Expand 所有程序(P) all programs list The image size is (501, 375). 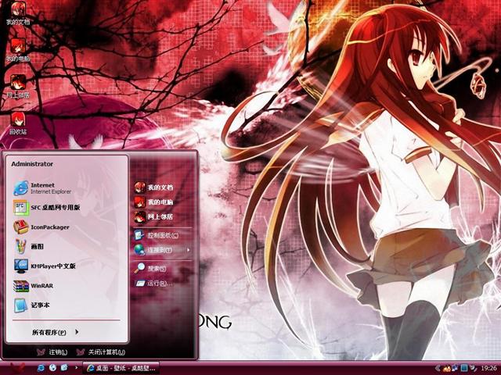click(55, 332)
